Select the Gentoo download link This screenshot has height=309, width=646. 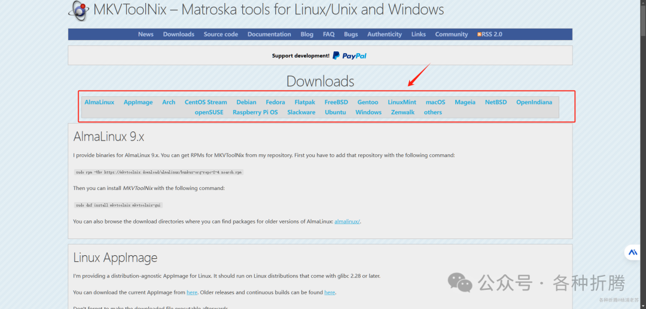tap(368, 102)
